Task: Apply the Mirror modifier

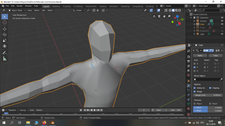Action: click(x=200, y=56)
